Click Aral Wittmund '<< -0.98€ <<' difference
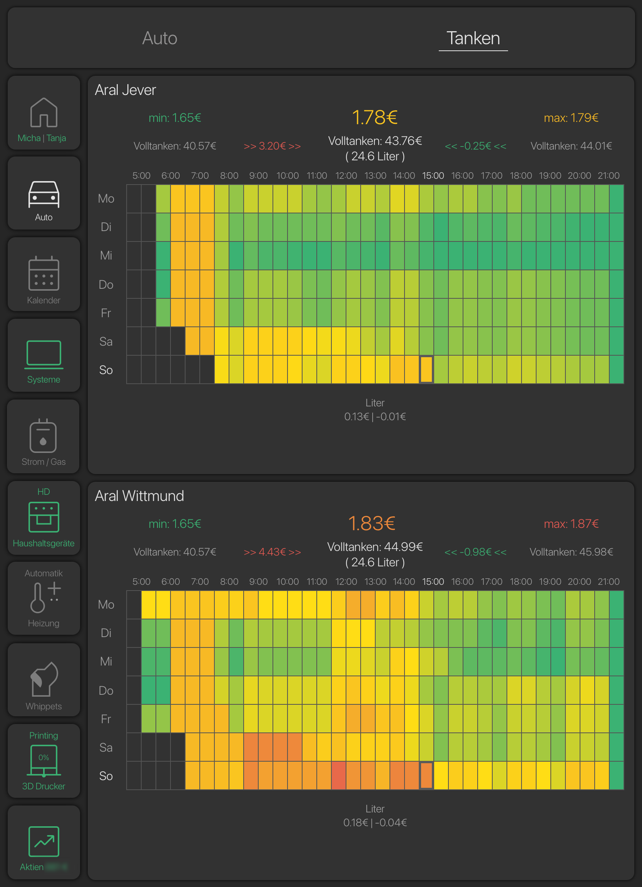Screen dimensions: 642x887 [476, 552]
